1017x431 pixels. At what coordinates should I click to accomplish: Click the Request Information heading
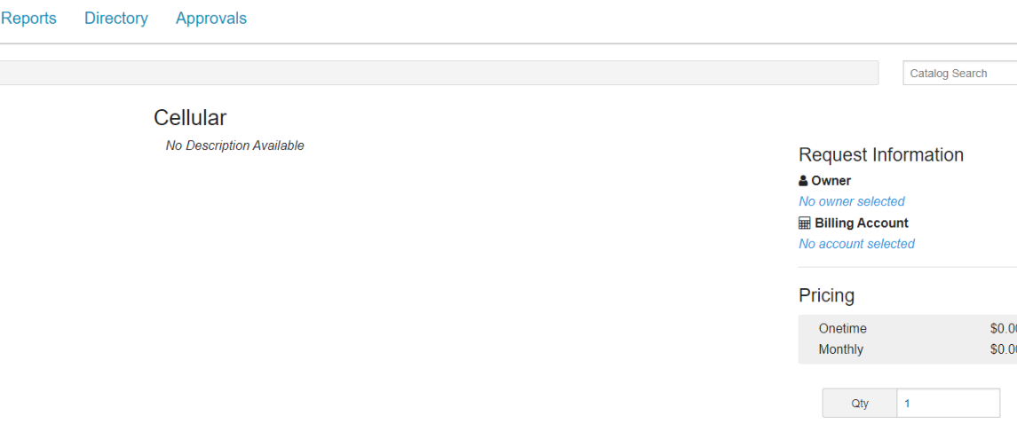(881, 155)
